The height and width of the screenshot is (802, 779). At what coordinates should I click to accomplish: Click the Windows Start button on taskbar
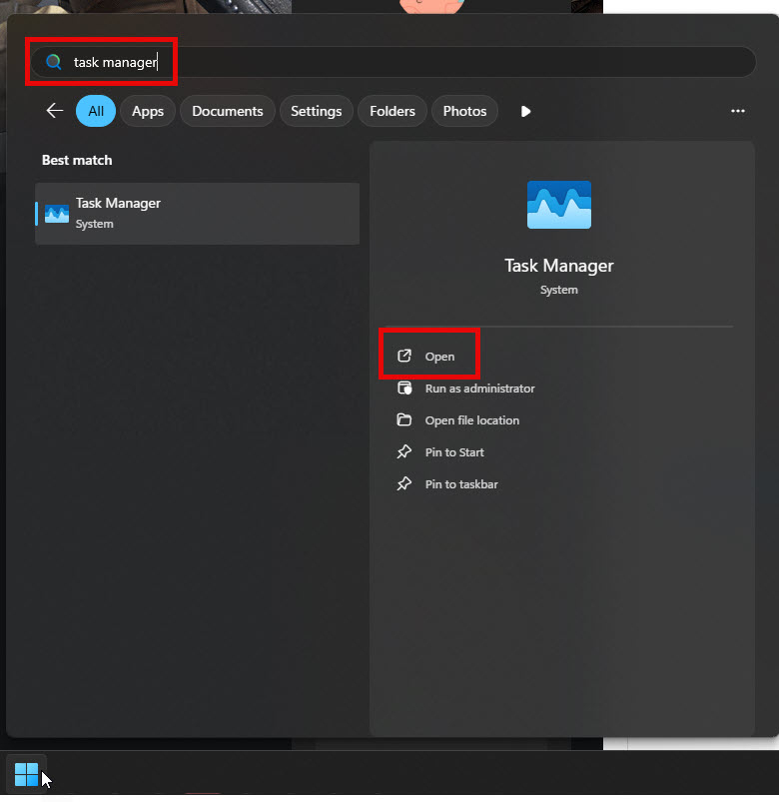[x=27, y=774]
